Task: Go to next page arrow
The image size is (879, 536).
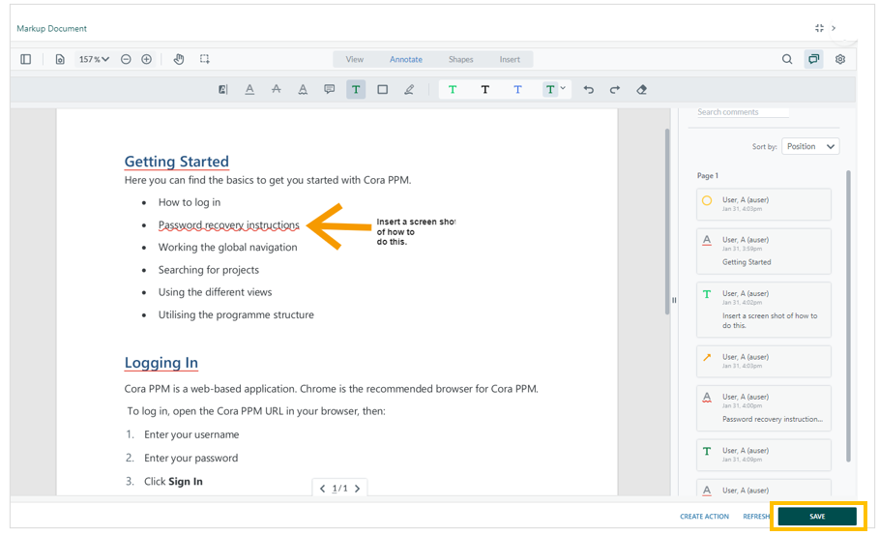Action: click(357, 489)
